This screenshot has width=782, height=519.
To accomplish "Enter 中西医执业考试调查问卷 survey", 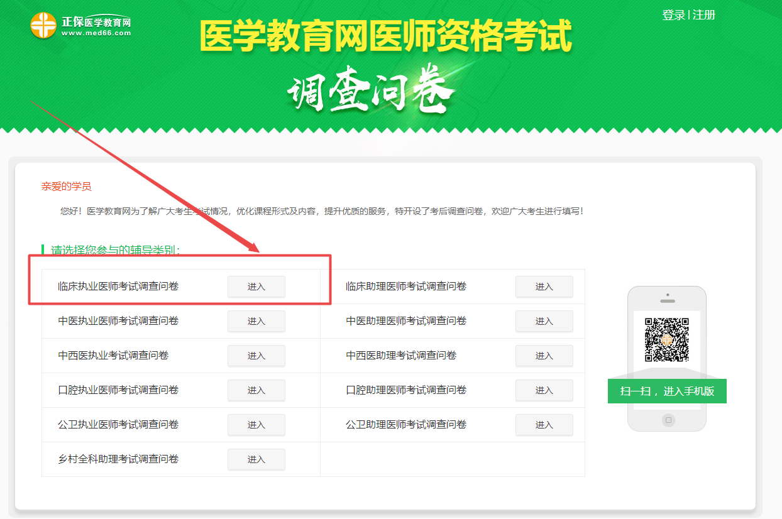I will [256, 356].
